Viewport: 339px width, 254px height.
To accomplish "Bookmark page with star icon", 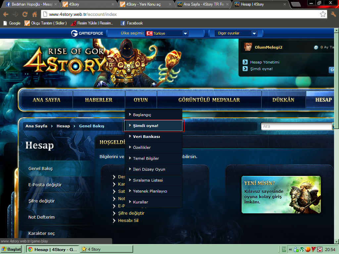I will [x=323, y=14].
